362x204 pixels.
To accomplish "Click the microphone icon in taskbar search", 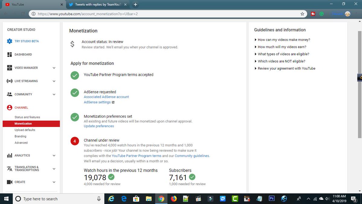I will pyautogui.click(x=99, y=199).
